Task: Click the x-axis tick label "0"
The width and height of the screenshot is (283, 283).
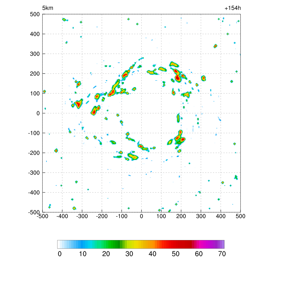Action: (x=141, y=216)
